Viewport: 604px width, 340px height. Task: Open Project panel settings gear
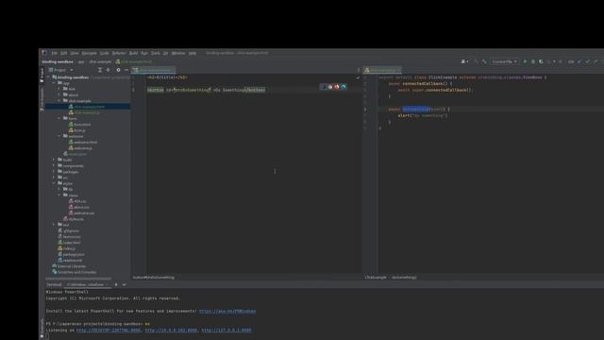coord(118,70)
